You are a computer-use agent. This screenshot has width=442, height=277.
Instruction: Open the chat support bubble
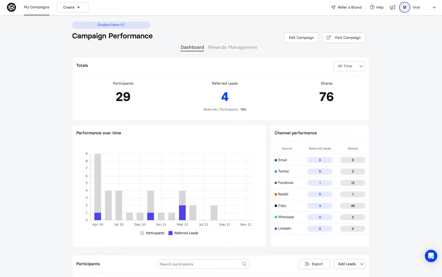(431, 256)
